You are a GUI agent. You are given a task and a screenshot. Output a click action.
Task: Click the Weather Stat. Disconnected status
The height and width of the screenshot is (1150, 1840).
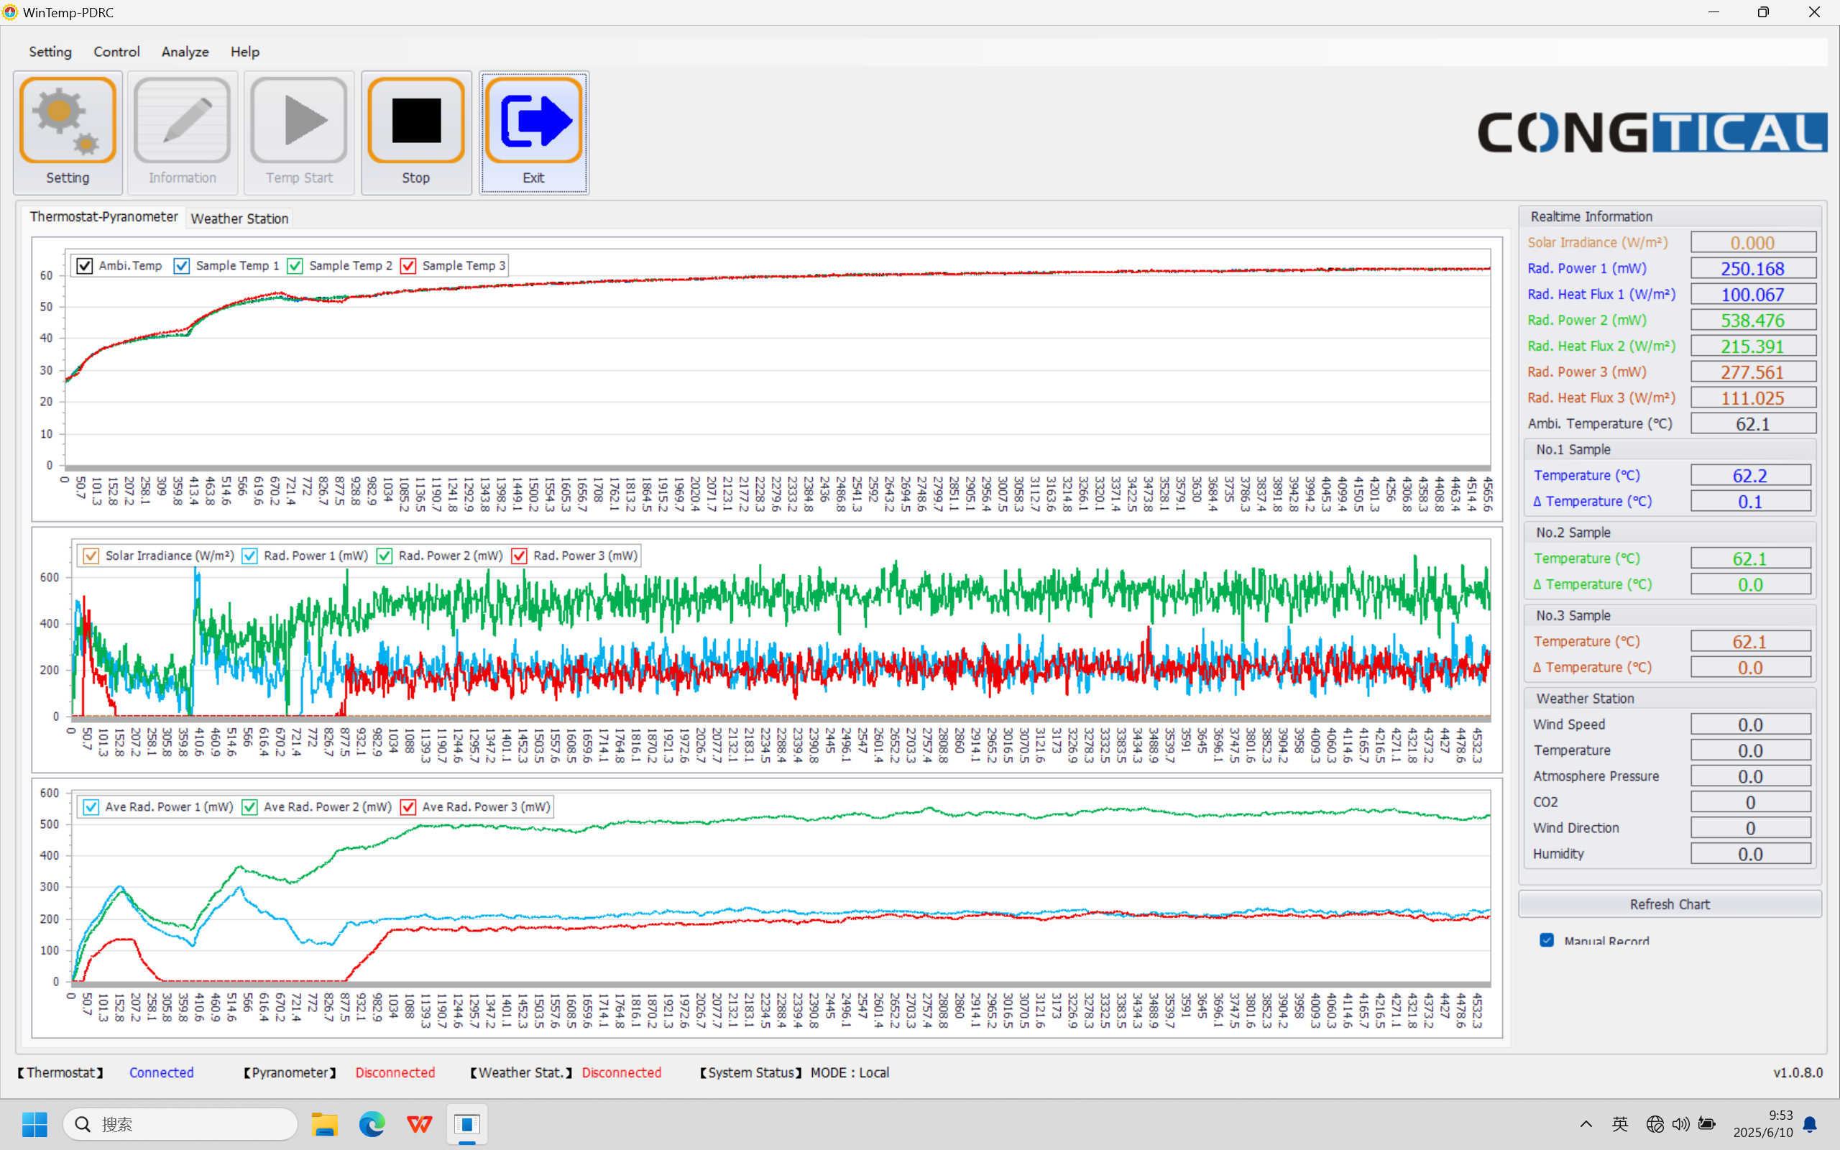(x=621, y=1072)
